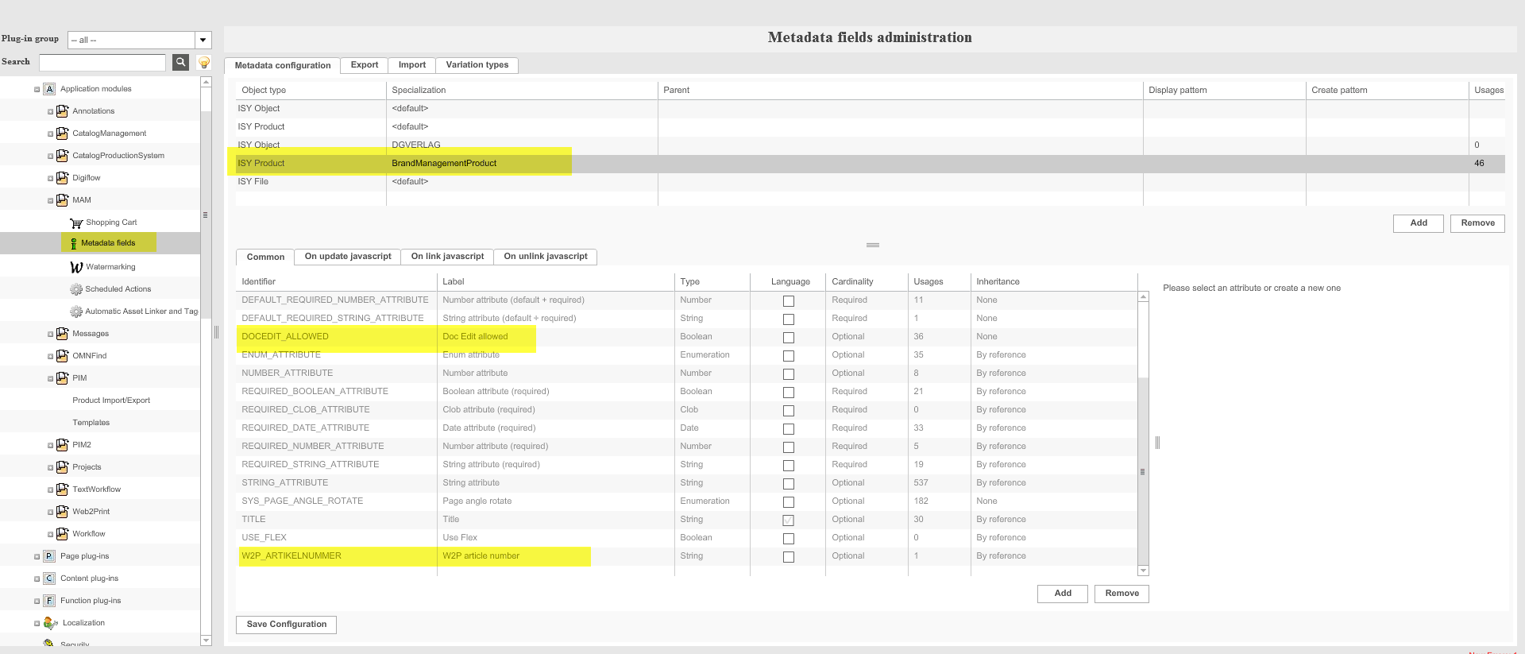1525x654 pixels.
Task: Open the Variation types tab
Action: coord(477,65)
